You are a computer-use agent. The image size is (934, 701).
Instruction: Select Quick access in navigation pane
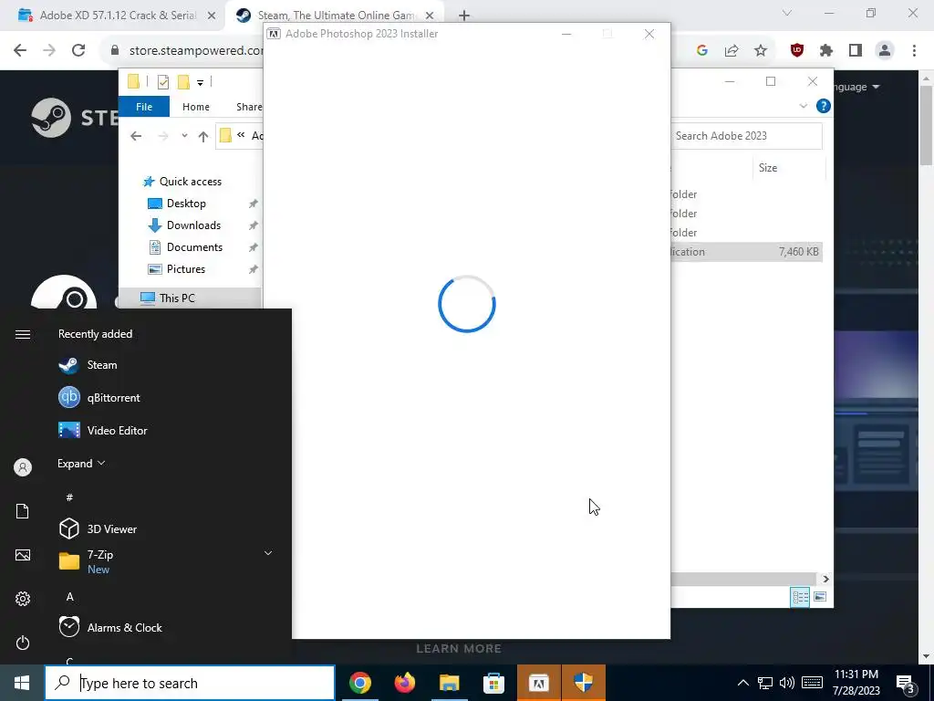pos(182,182)
